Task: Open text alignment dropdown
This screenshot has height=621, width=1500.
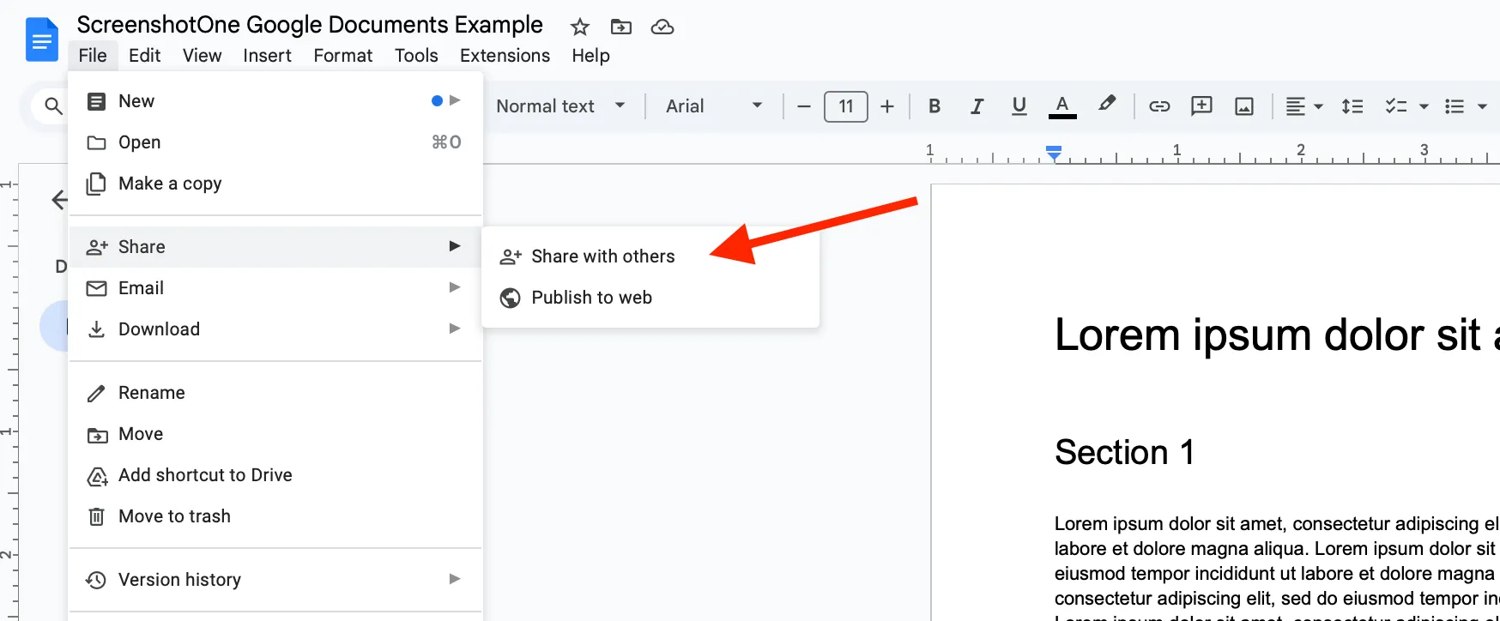Action: point(1303,106)
